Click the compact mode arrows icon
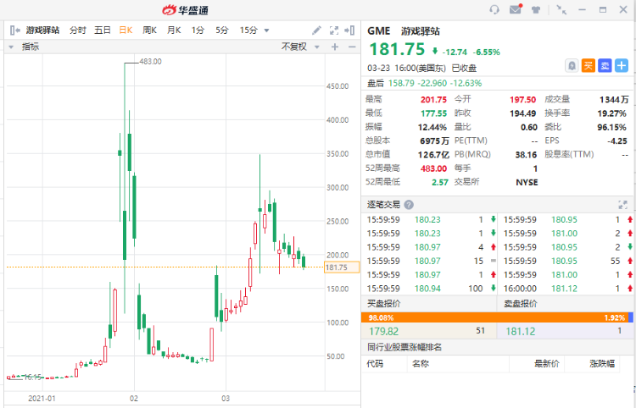The height and width of the screenshot is (408, 636). click(x=561, y=9)
